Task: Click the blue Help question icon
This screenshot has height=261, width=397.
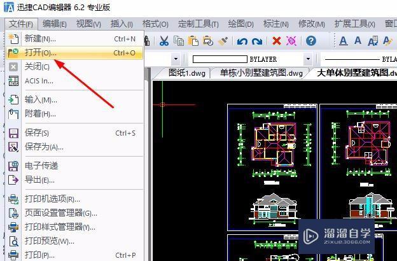Action: 311,41
